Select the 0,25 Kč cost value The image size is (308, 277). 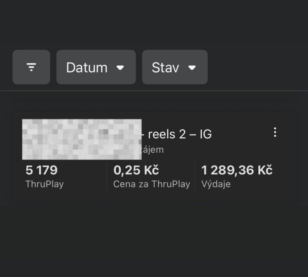click(136, 170)
